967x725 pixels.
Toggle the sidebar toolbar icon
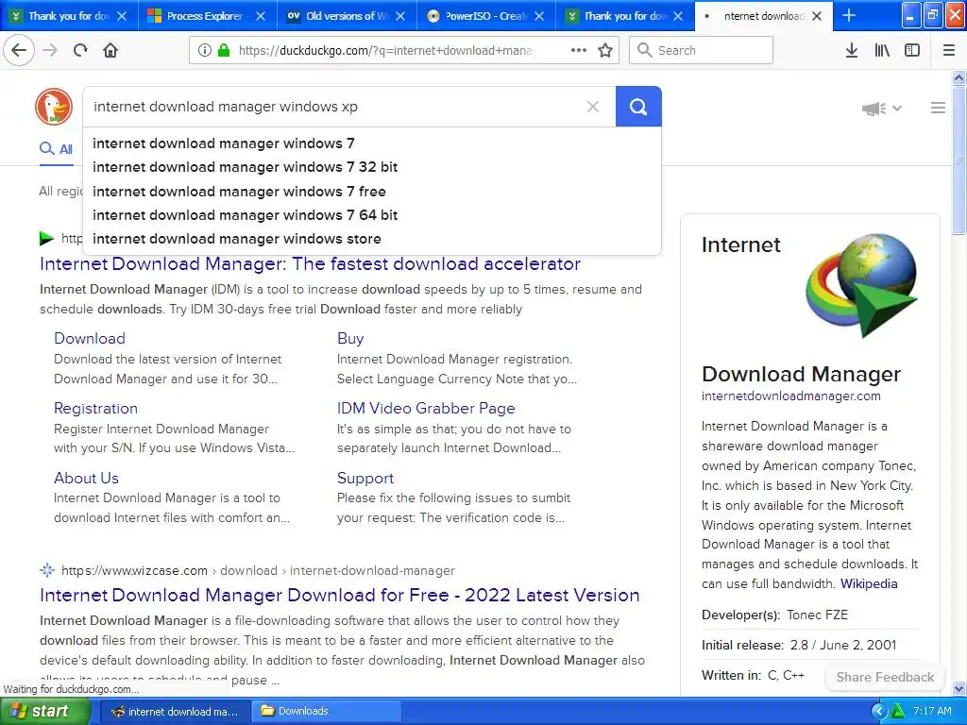coord(912,50)
